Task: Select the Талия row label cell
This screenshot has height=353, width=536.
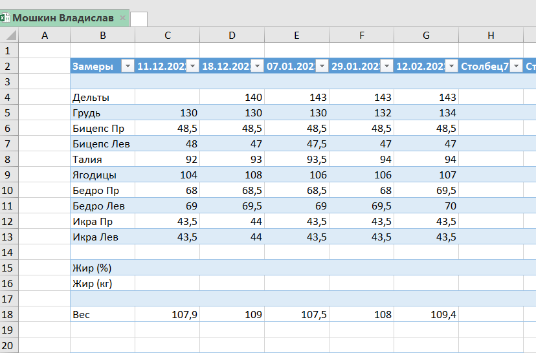Action: [102, 159]
